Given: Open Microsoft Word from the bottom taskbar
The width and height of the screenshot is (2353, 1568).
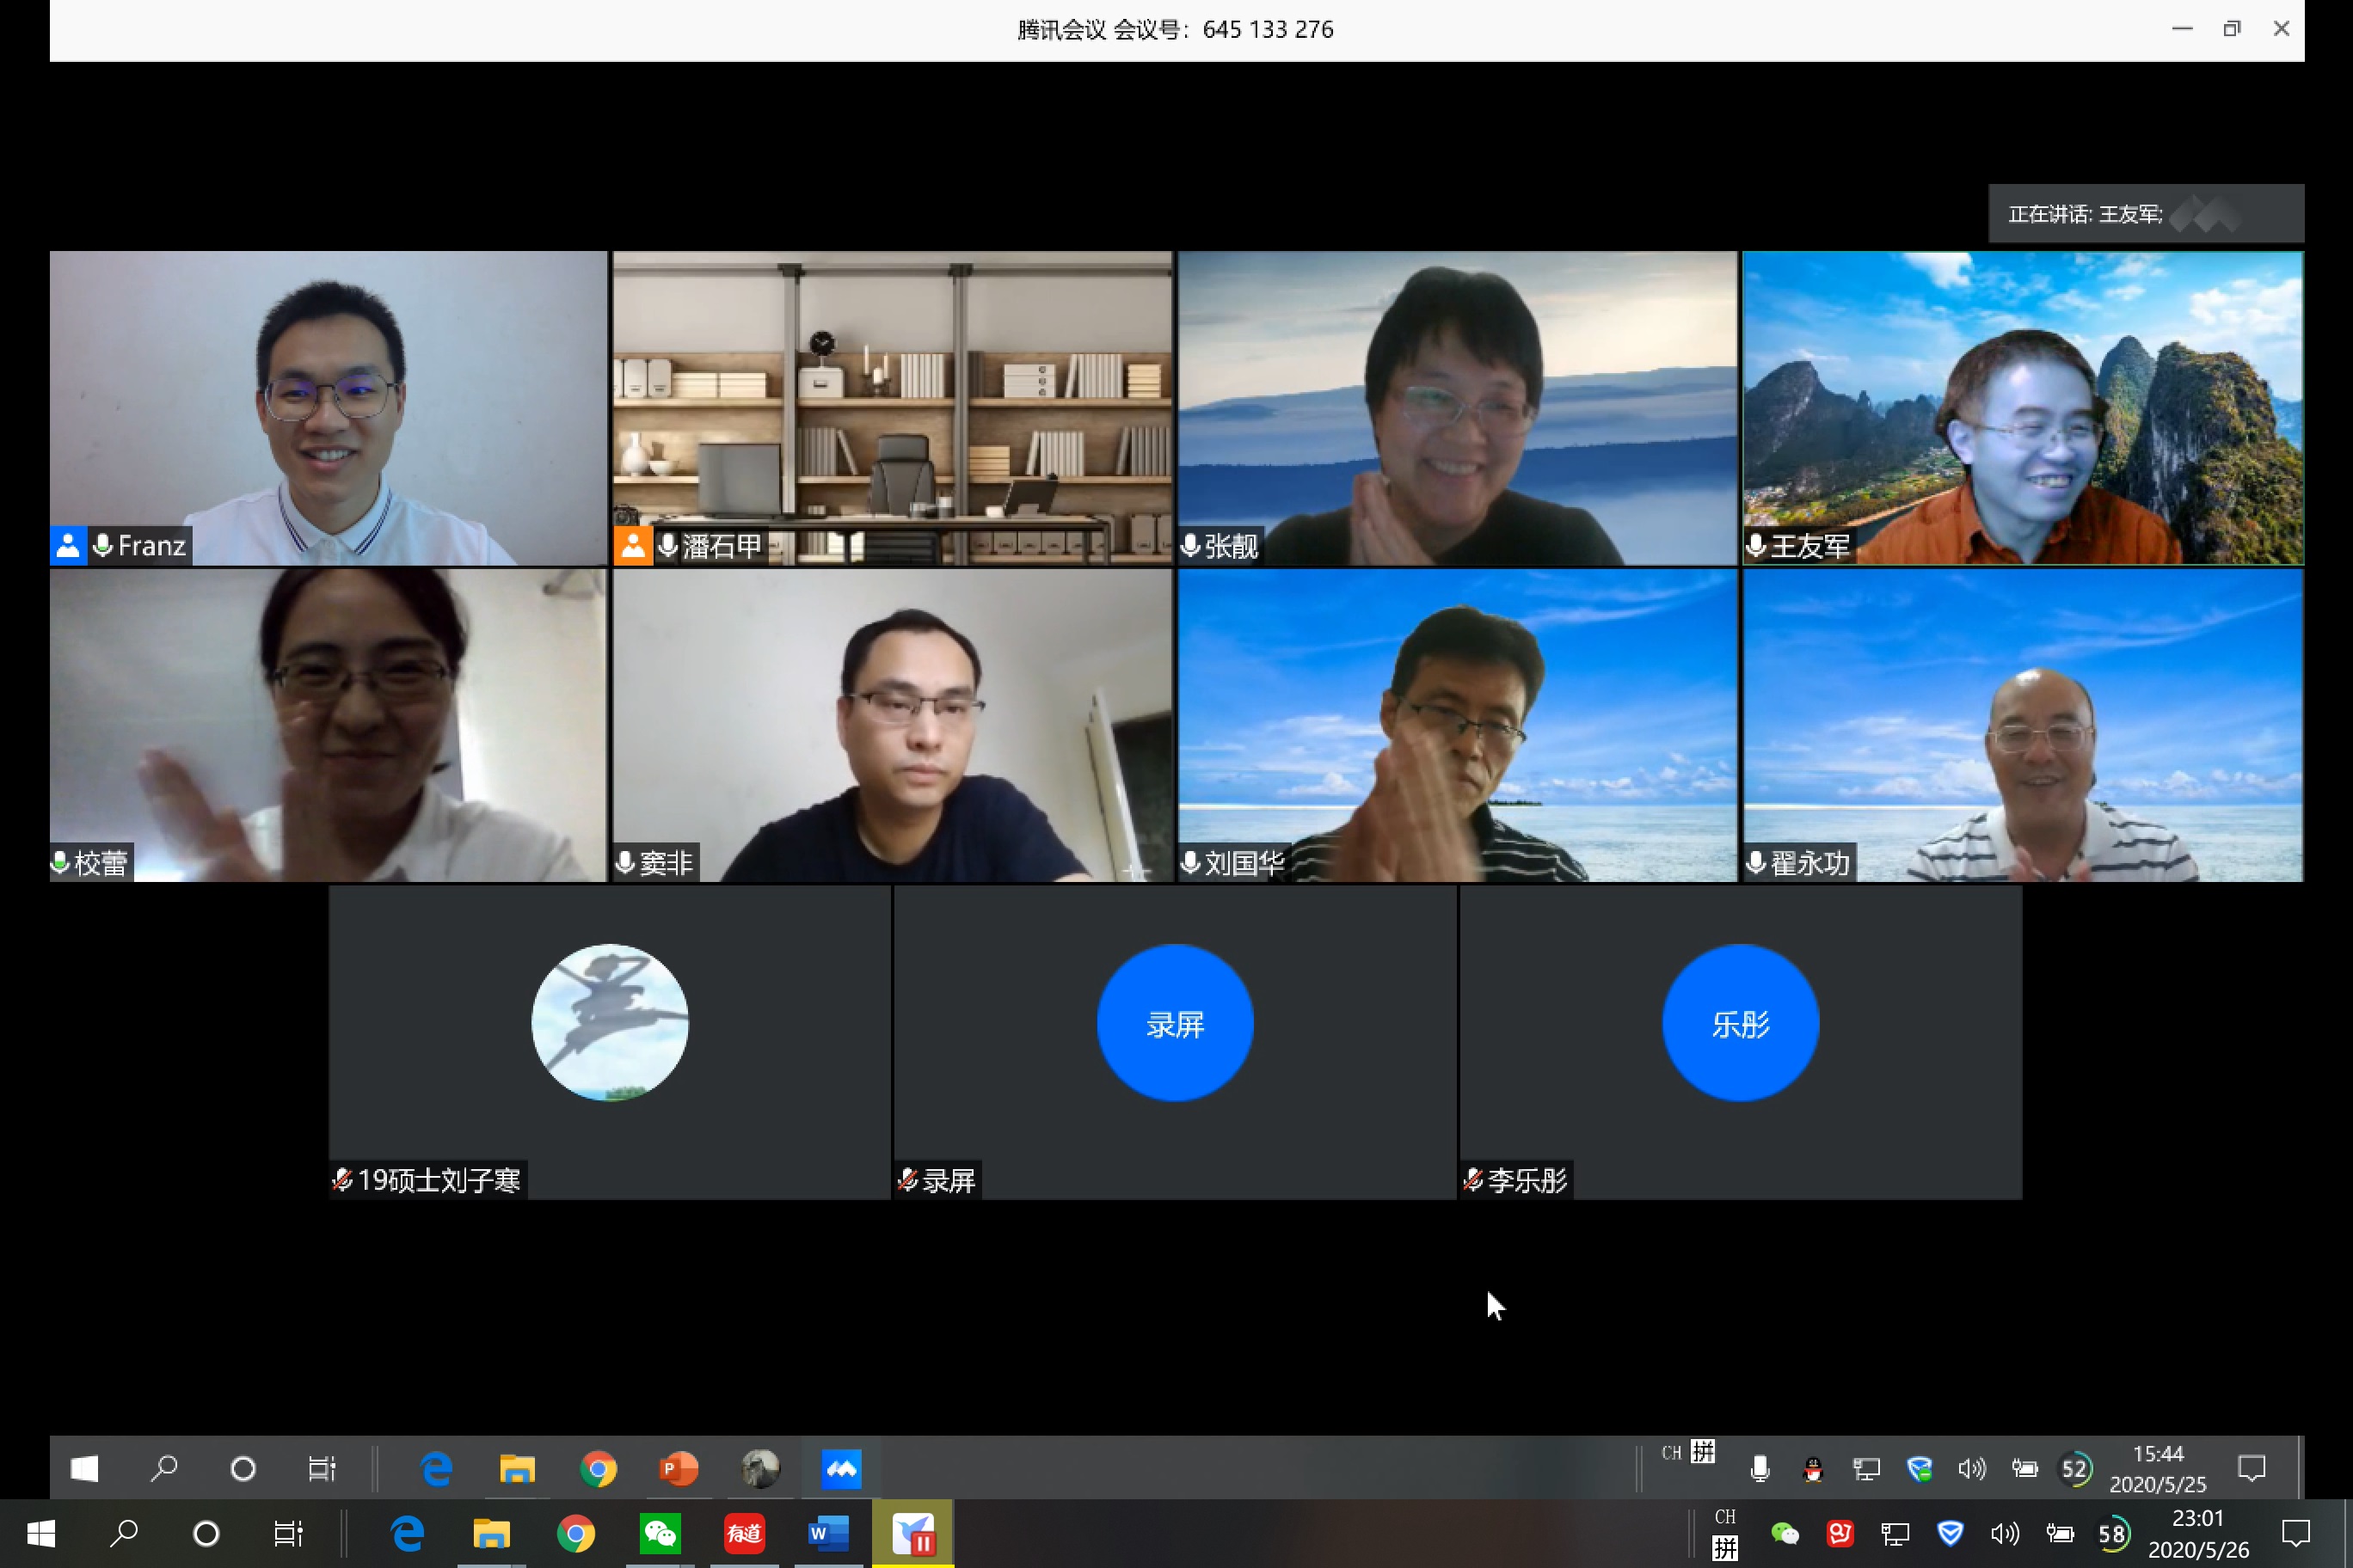Looking at the screenshot, I should pos(828,1533).
